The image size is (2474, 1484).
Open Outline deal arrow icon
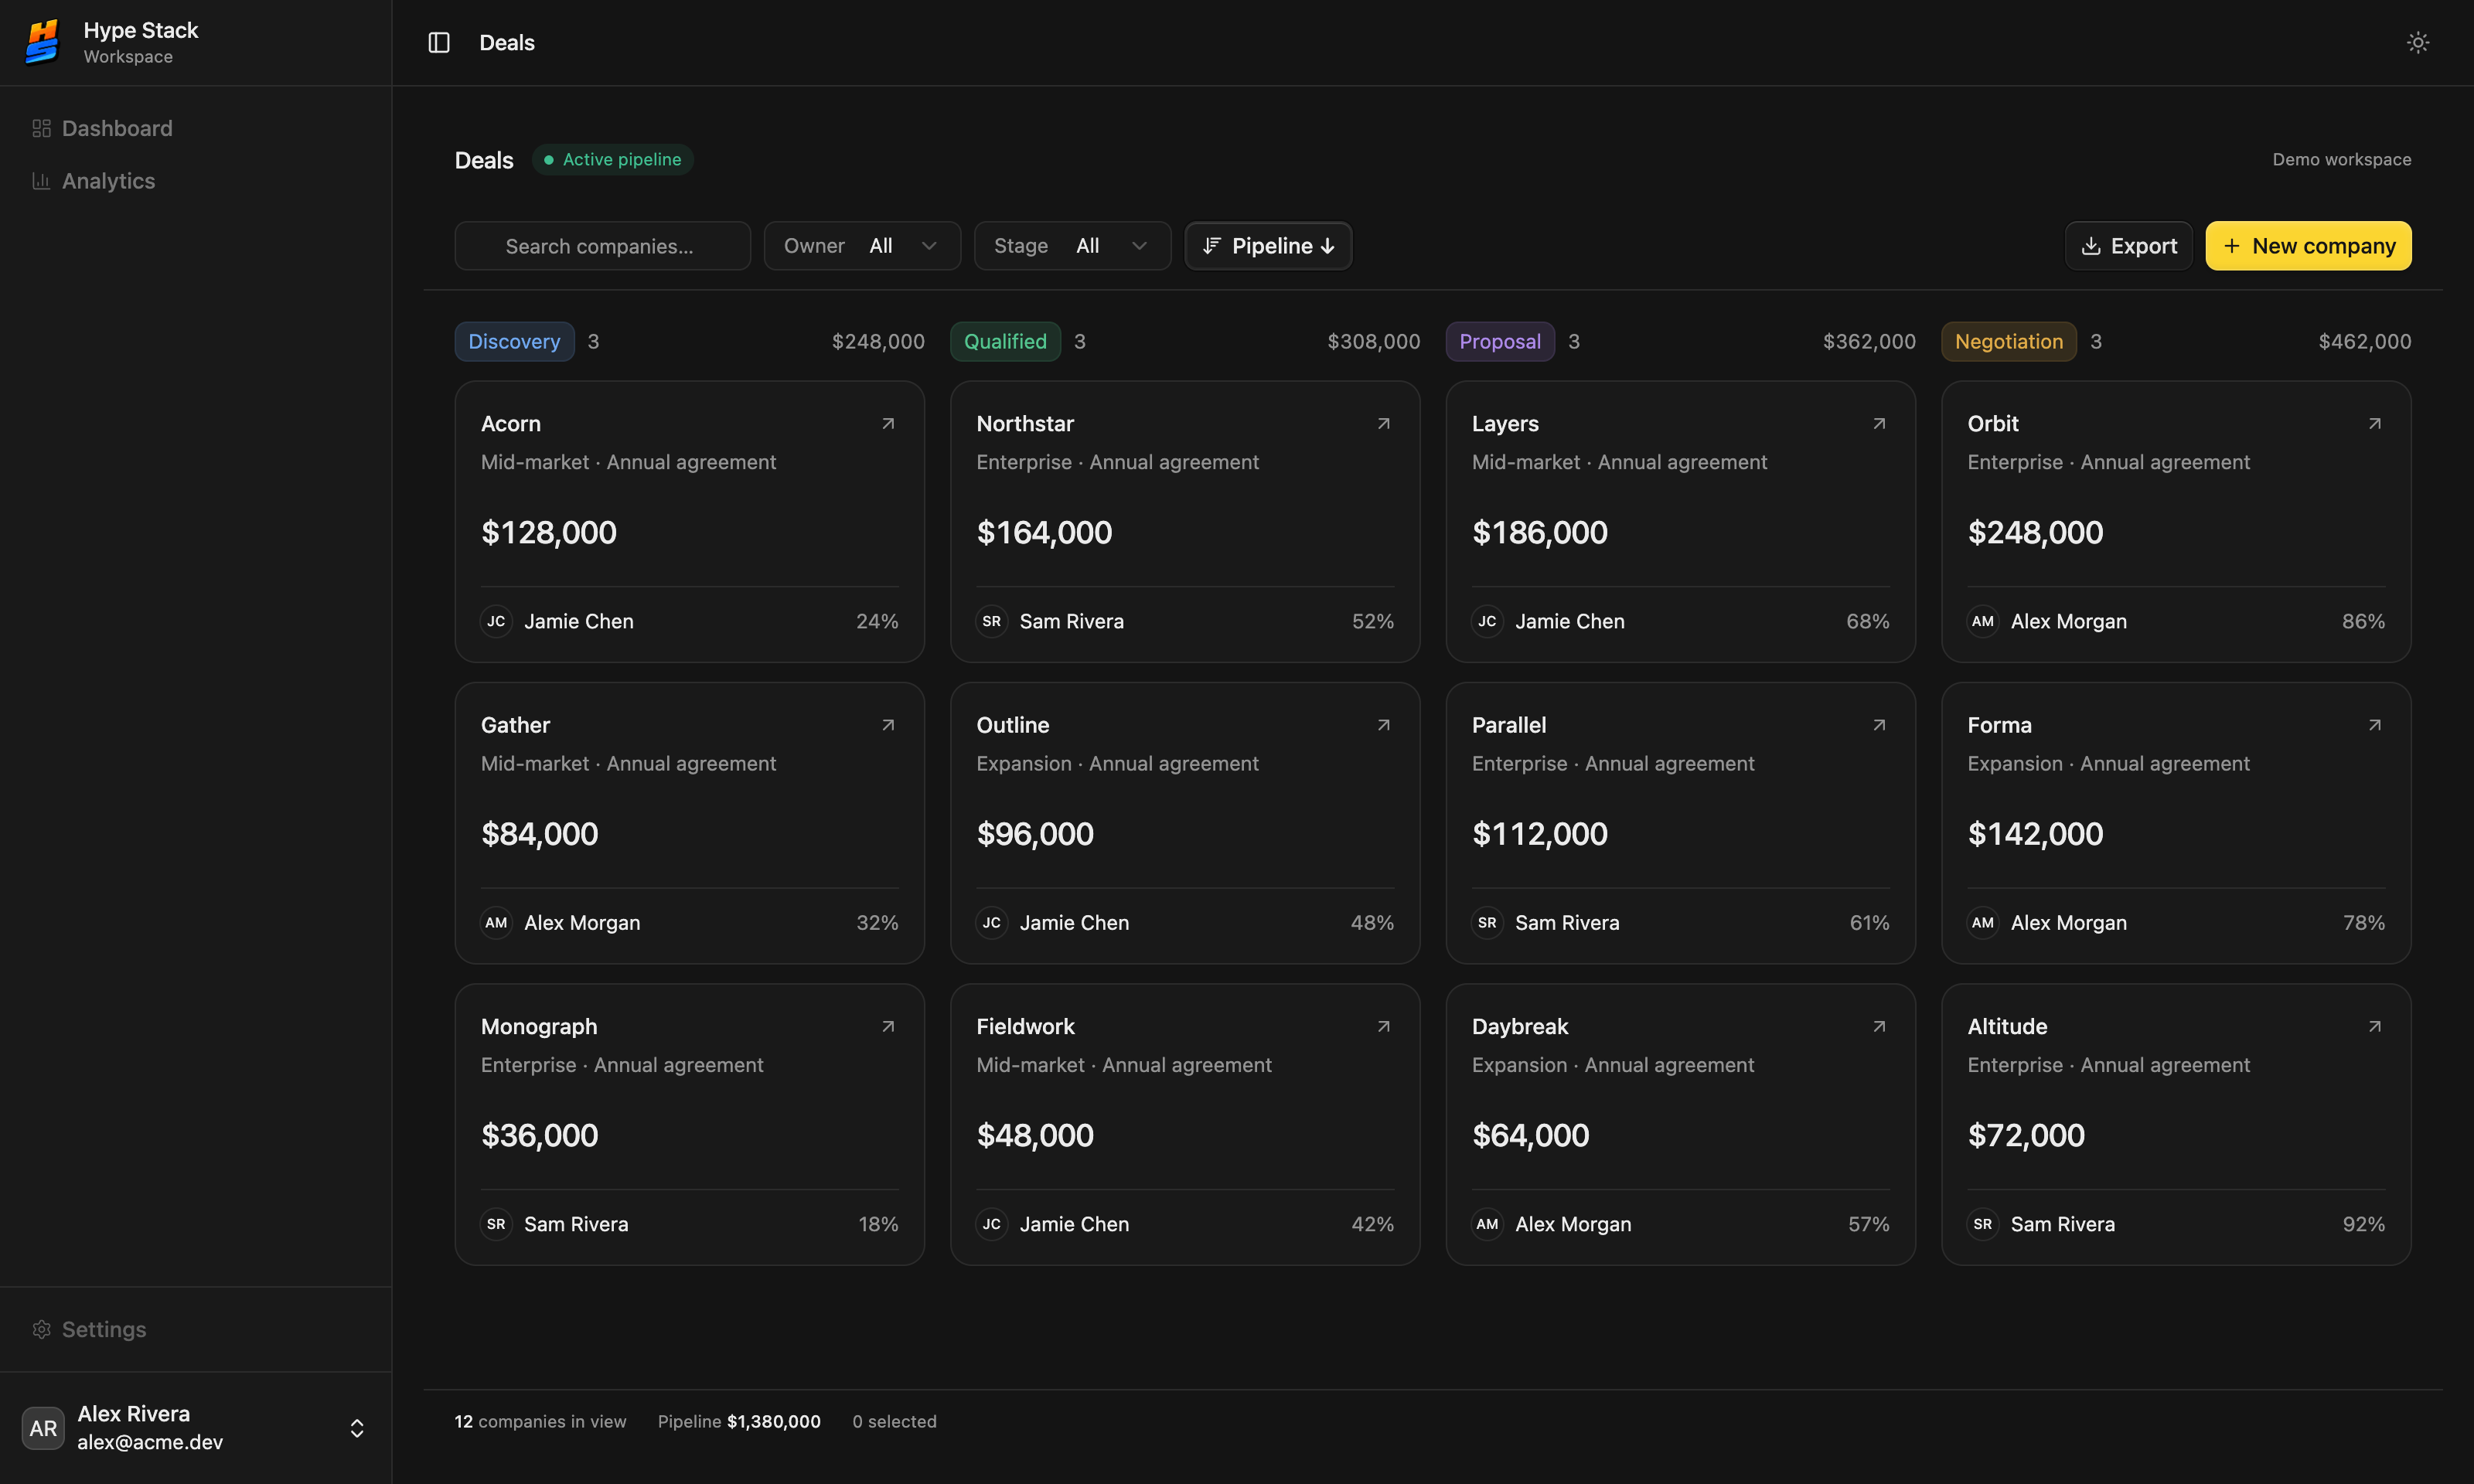[1384, 725]
